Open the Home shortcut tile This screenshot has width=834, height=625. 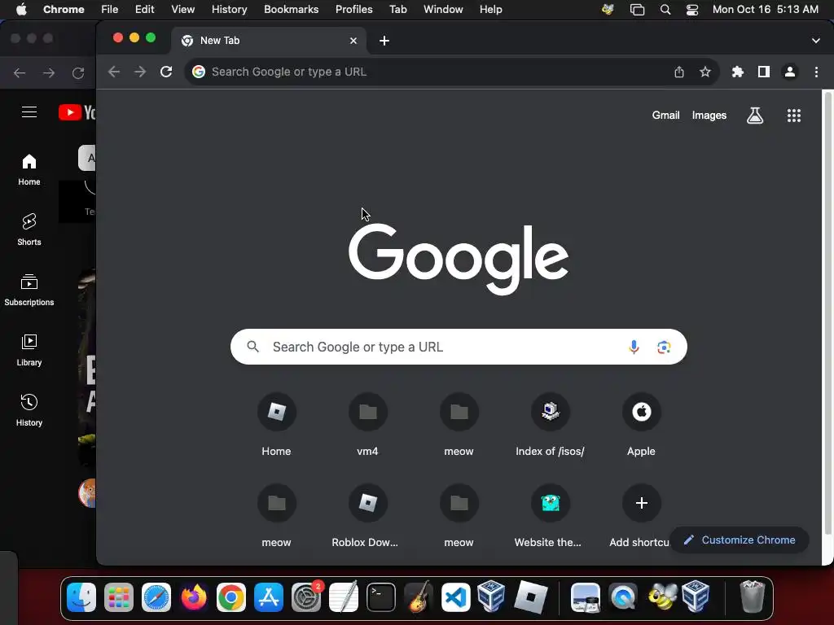pos(277,424)
